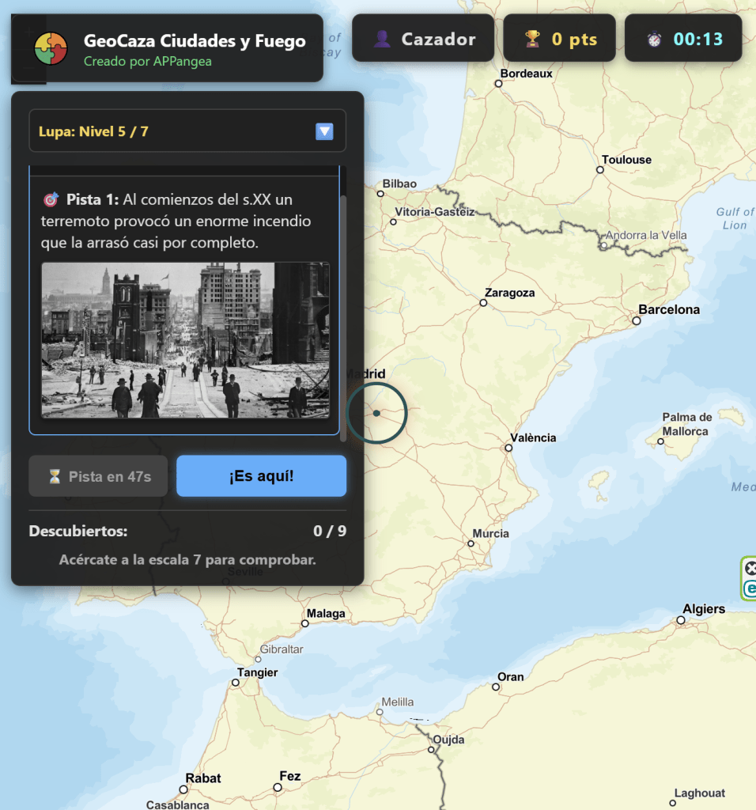Click the Barcelona city marker
Image resolution: width=756 pixels, height=810 pixels.
tap(637, 321)
